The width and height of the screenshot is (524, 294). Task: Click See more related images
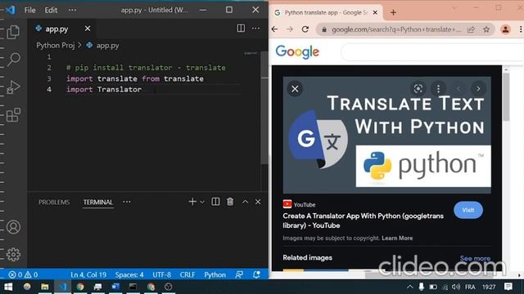[x=475, y=258]
